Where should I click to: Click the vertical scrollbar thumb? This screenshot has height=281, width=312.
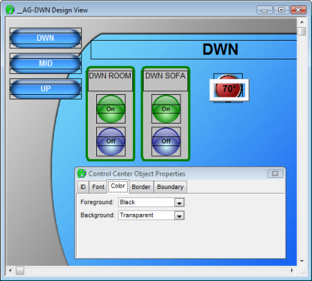point(302,32)
